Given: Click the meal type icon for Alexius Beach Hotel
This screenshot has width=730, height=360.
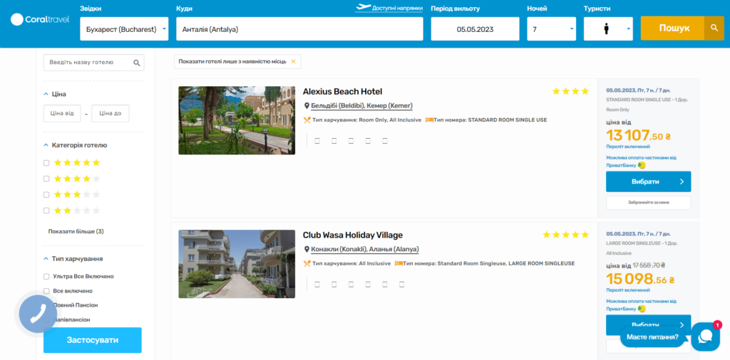Looking at the screenshot, I should (307, 120).
